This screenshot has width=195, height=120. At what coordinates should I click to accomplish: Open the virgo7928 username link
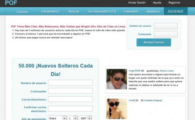(x=134, y=71)
